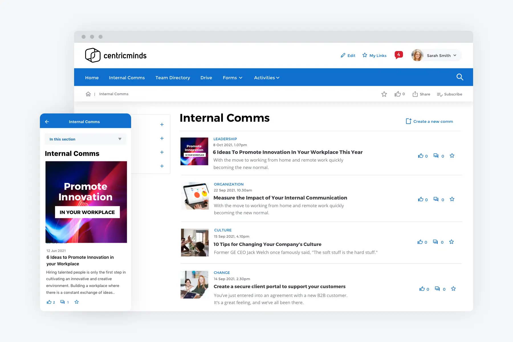The image size is (513, 342).
Task: Click the back arrow in the mobile panel header
Action: (47, 121)
